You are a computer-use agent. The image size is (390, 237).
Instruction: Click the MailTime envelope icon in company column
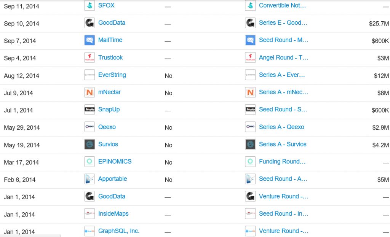(90, 40)
